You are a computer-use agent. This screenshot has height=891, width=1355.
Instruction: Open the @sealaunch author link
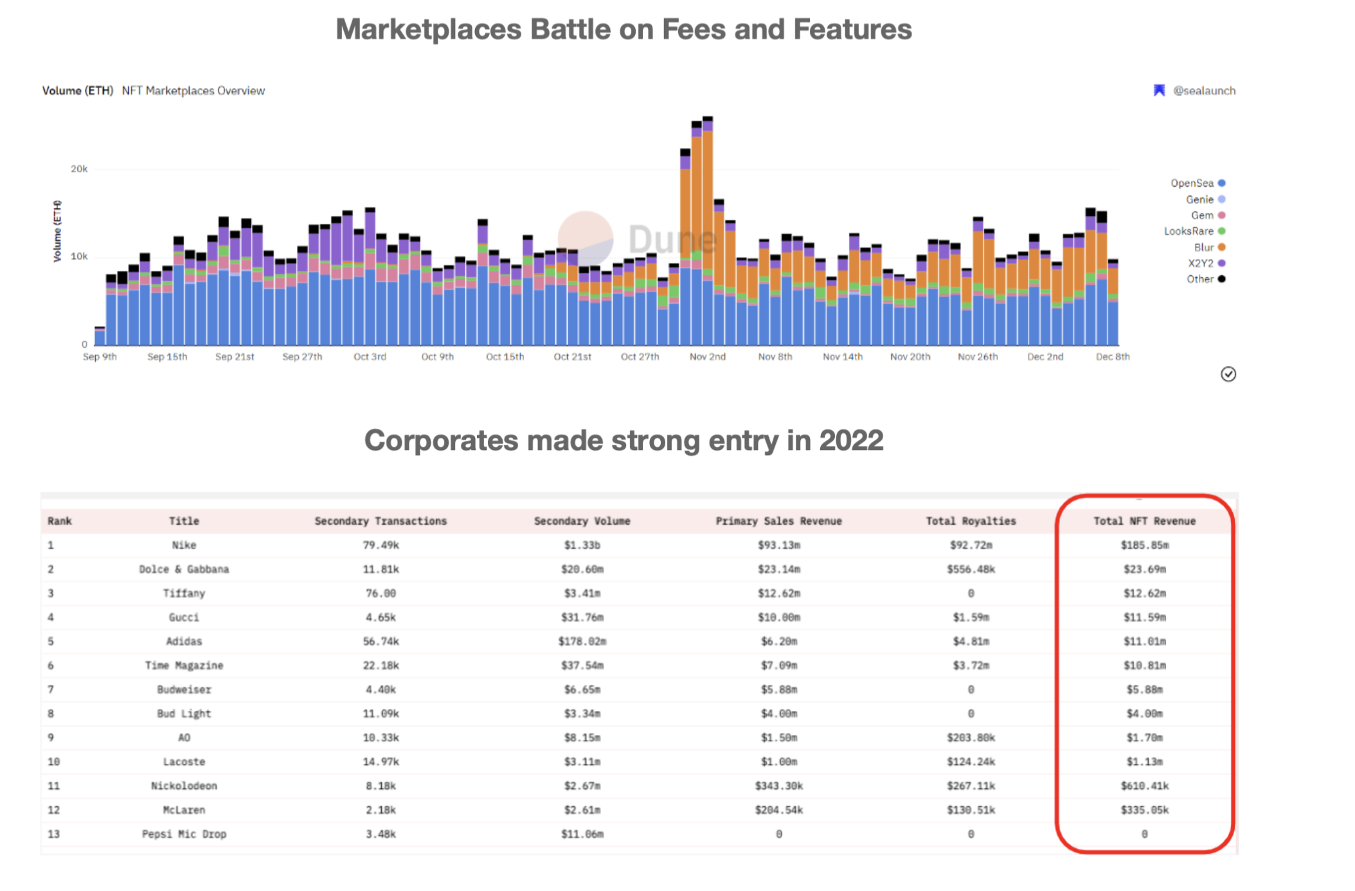click(x=1204, y=91)
